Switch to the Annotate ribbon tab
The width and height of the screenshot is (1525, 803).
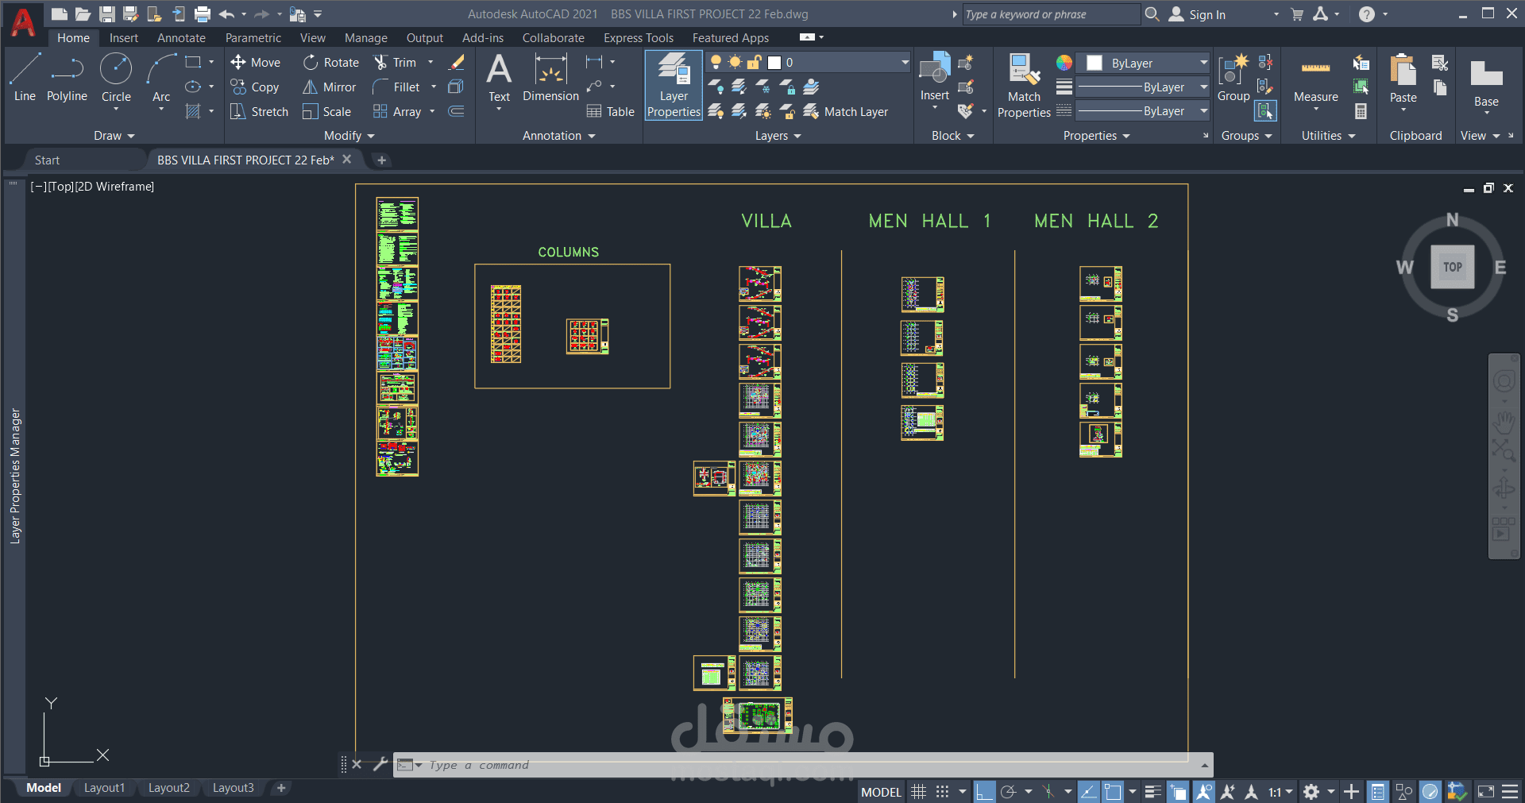click(x=181, y=37)
